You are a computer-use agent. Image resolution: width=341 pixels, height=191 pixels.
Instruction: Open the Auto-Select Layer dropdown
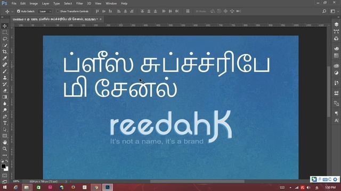click(45, 11)
